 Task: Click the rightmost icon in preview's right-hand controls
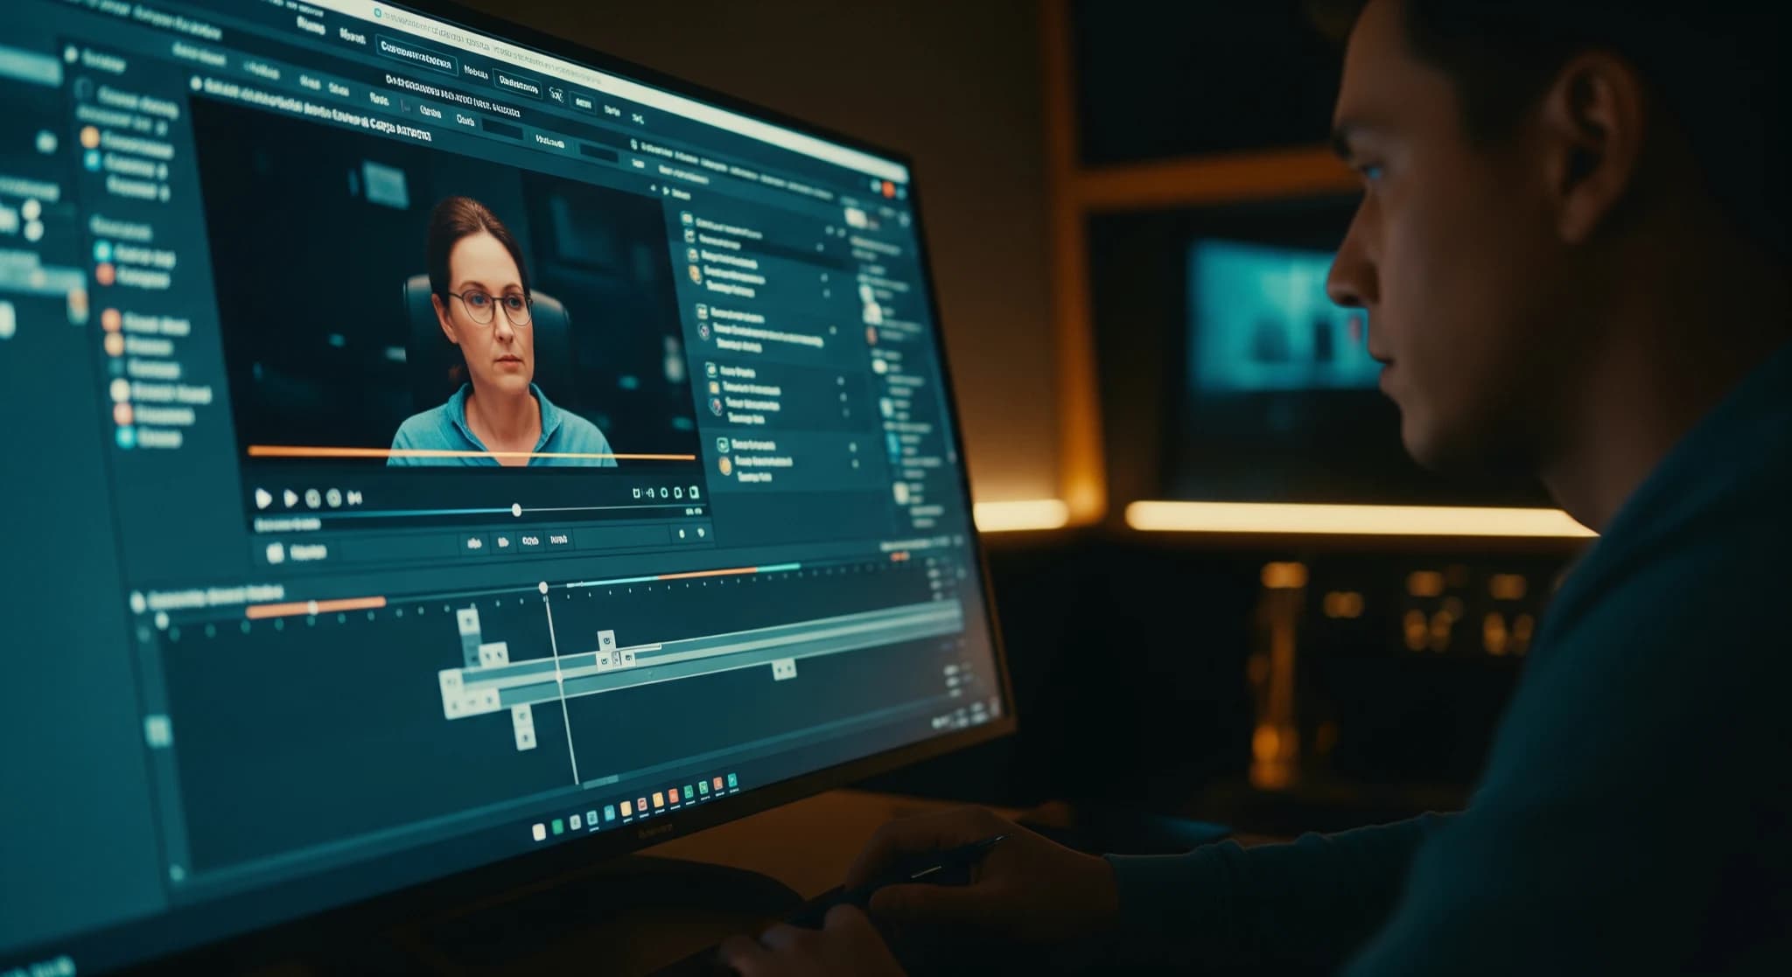click(693, 493)
